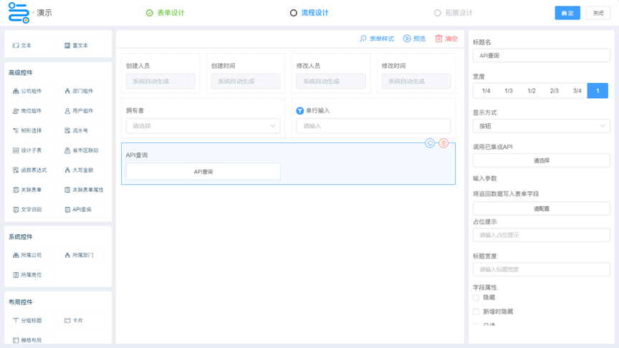
Task: Select the 文字识别 control in the sidebar
Action: pos(27,210)
